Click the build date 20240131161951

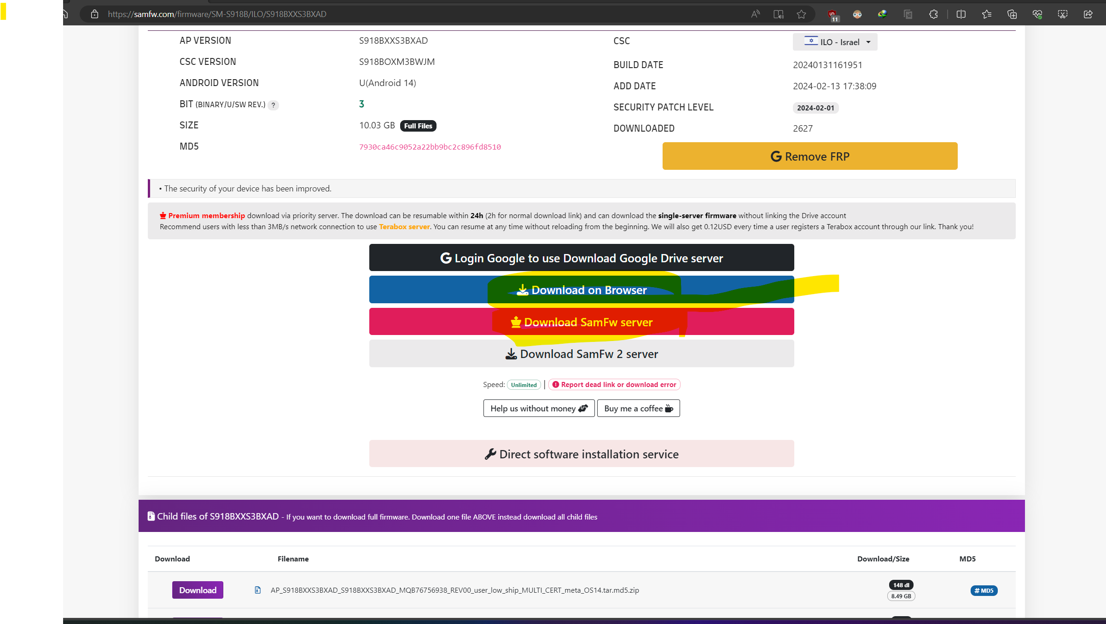click(827, 65)
